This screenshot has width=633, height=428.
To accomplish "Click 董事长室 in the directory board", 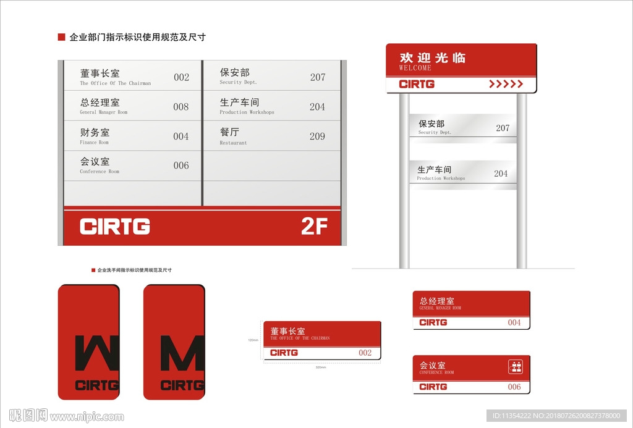I will tap(100, 73).
